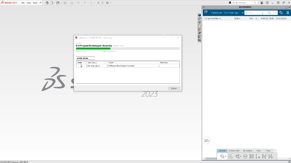Click the Search Commands input field
The image size is (291, 163).
click(242, 3)
